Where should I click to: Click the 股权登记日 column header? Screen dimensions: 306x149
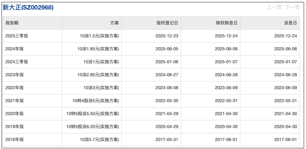coord(167,23)
